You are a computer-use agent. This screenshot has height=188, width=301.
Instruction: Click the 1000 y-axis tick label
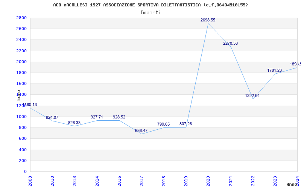pyautogui.click(x=21, y=117)
